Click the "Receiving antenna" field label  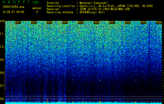click(60, 12)
